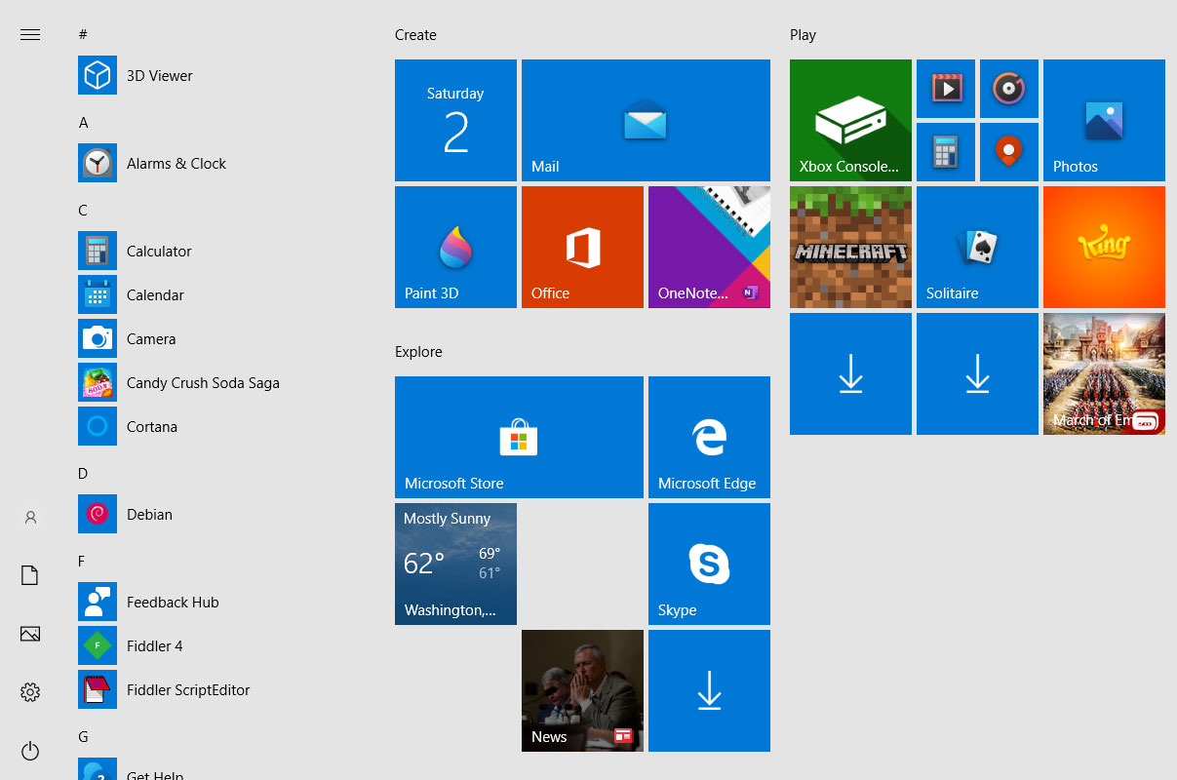Open the News tile

click(582, 690)
